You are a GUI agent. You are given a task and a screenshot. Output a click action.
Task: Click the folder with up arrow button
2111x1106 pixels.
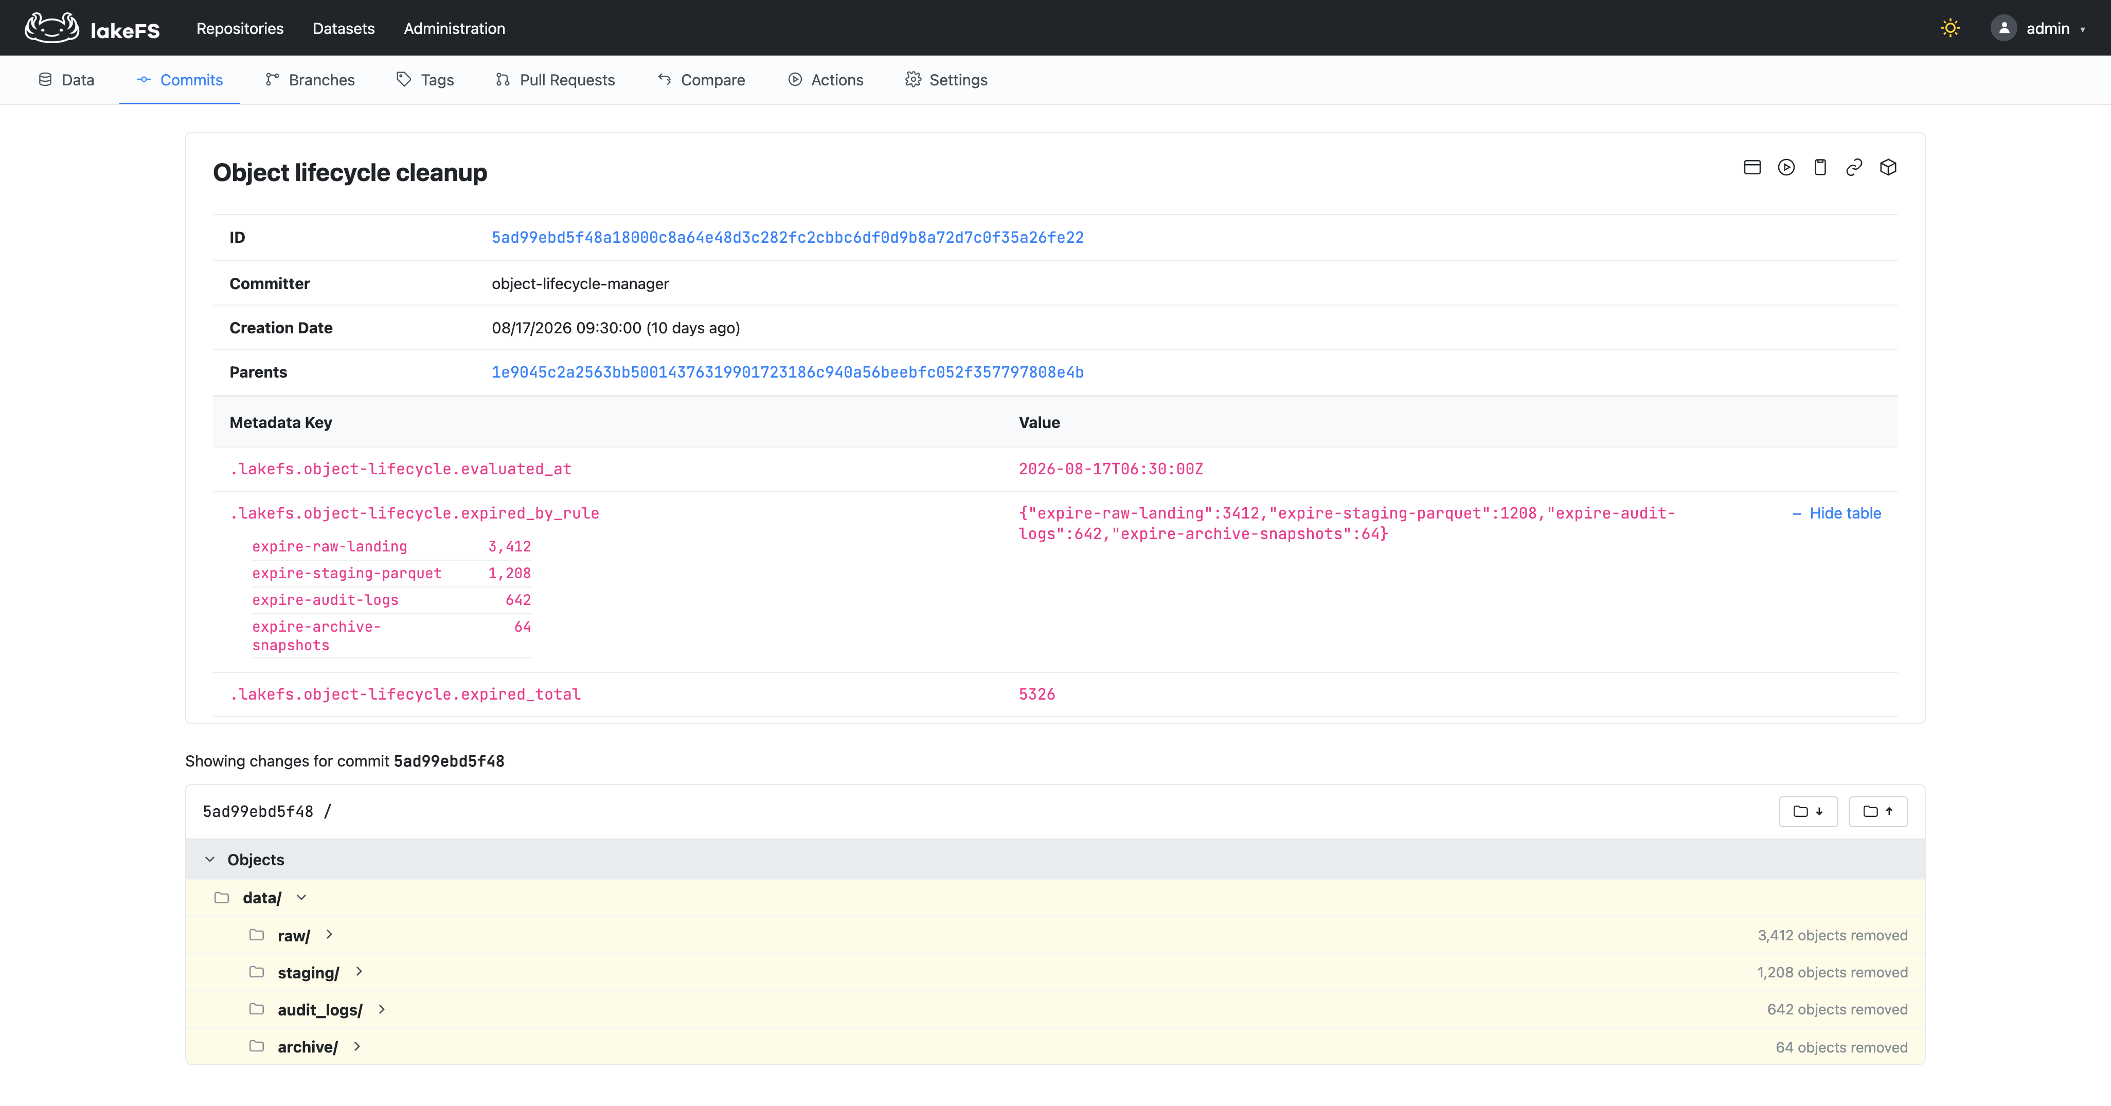(1877, 811)
